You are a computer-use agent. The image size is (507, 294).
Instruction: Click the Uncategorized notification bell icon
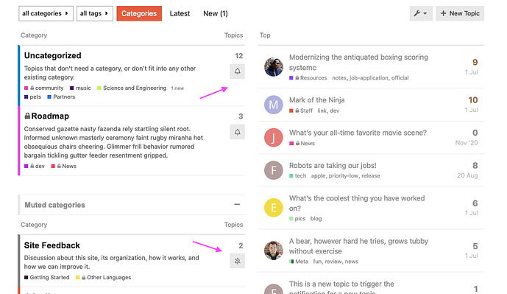tap(238, 71)
